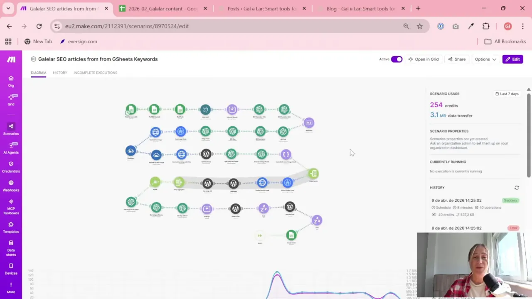Image resolution: width=532 pixels, height=299 pixels.
Task: Select the Router module node
Action: [x=155, y=182]
